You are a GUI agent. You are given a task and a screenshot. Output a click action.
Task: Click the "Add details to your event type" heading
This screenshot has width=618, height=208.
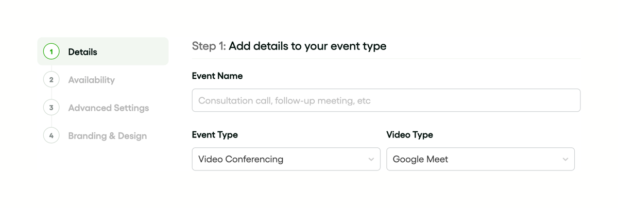307,46
